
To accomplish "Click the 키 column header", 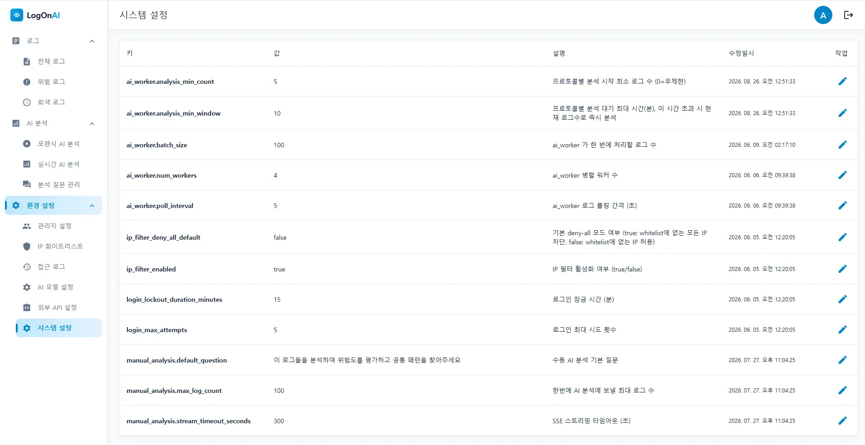I will click(x=129, y=53).
